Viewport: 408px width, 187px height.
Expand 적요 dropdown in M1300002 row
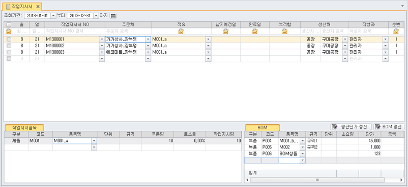coord(208,46)
